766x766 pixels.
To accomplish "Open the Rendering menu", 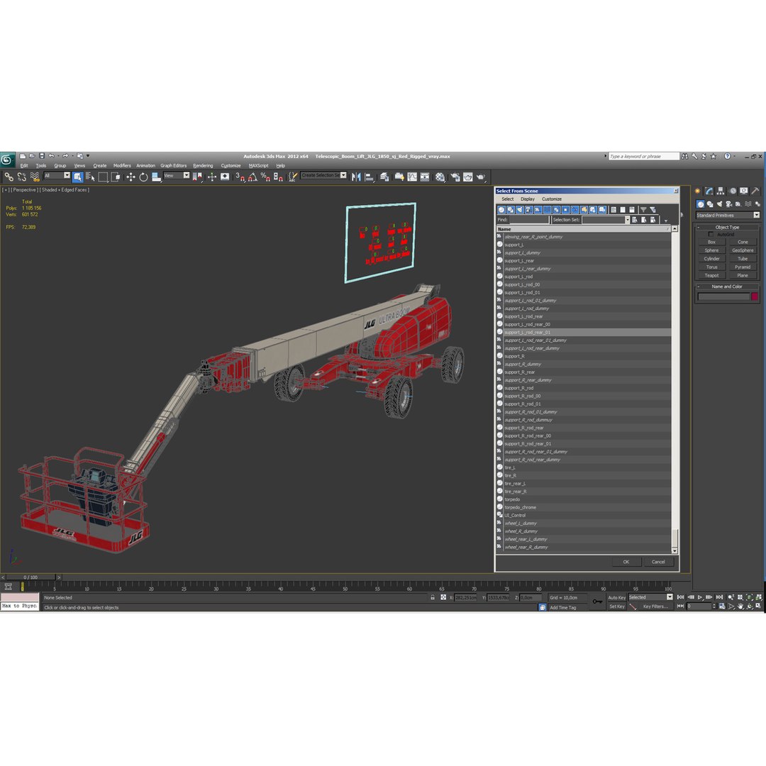I will click(x=203, y=165).
